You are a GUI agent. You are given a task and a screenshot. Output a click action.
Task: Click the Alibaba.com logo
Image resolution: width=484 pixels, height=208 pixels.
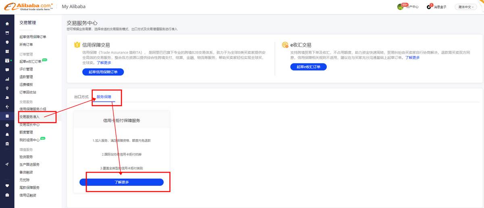point(29,6)
